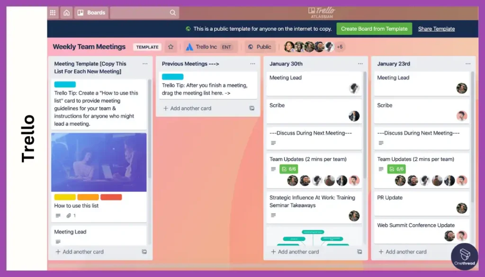Open Trello Inc workspace button

point(211,47)
